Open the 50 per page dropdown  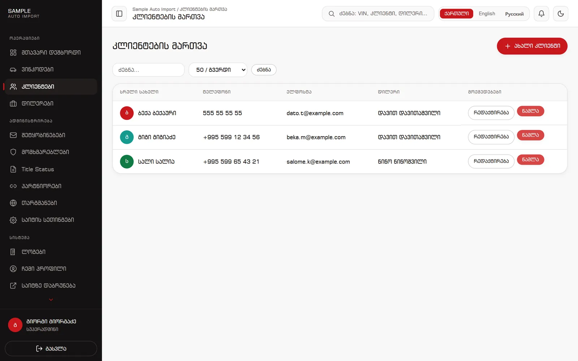click(218, 70)
